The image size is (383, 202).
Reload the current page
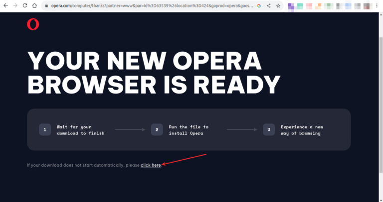24,6
